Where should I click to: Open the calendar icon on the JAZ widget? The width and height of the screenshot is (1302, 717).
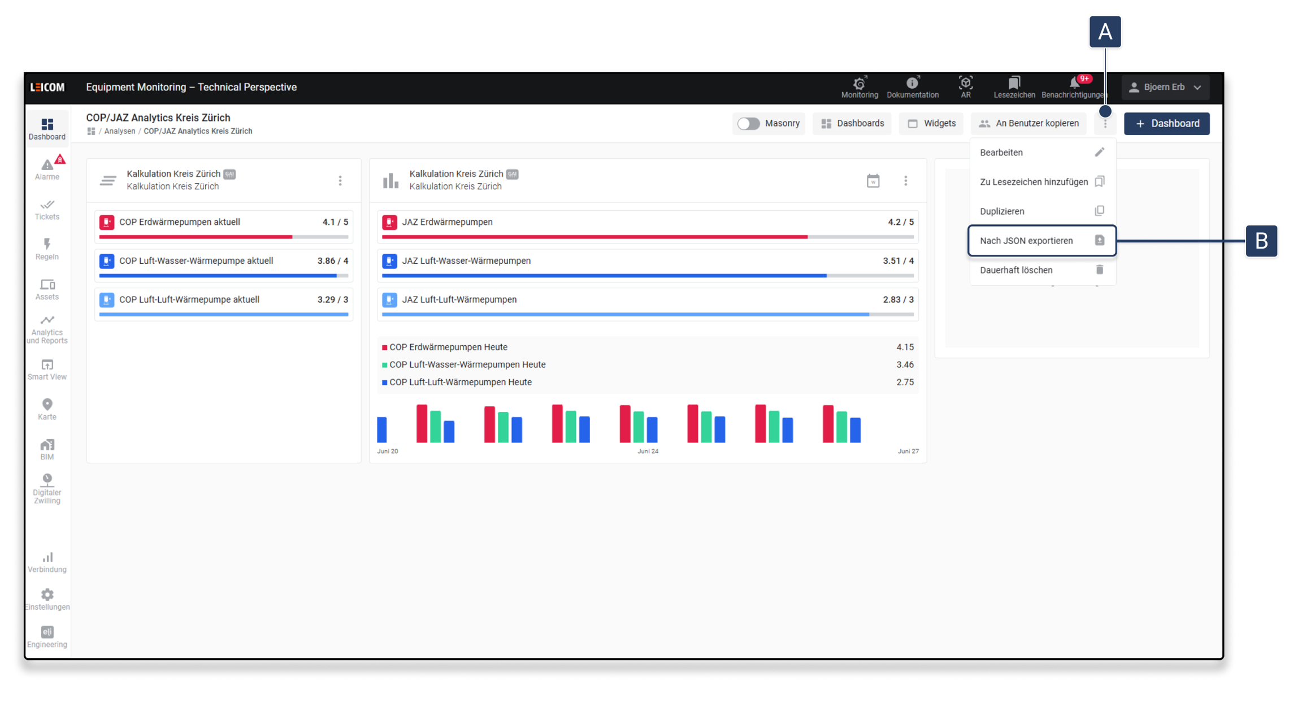click(x=873, y=181)
